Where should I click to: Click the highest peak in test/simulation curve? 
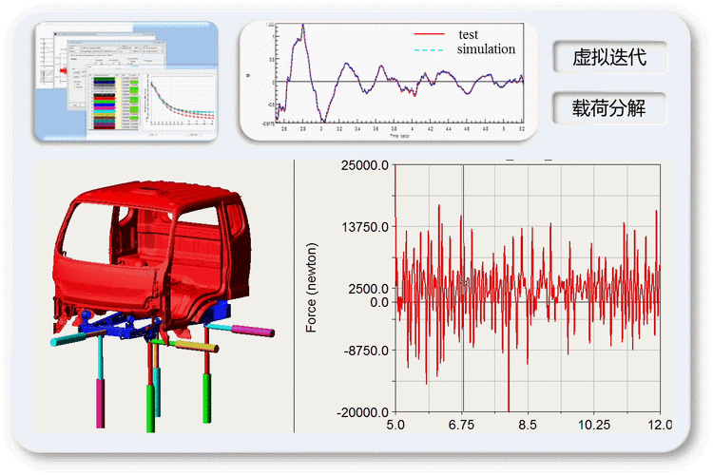point(303,27)
